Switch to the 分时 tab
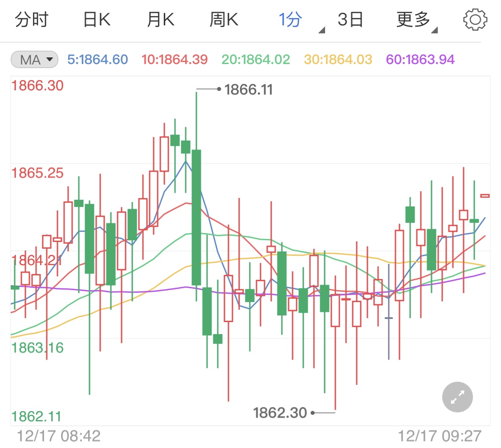Viewport: 501px width, 448px height. click(x=31, y=20)
